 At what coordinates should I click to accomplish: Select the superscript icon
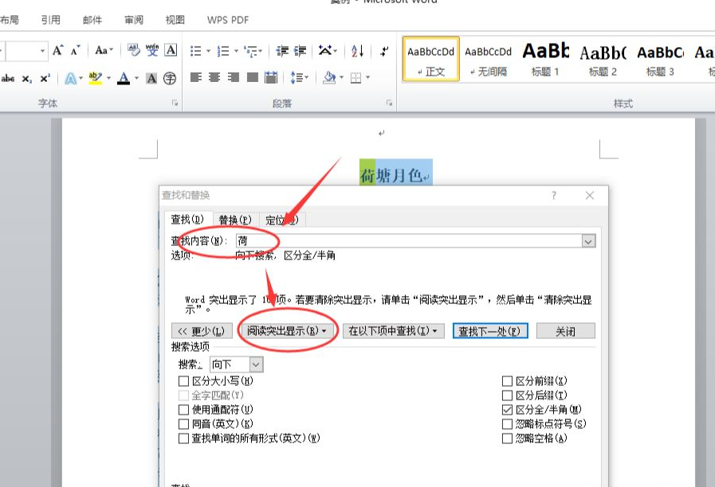coord(44,78)
